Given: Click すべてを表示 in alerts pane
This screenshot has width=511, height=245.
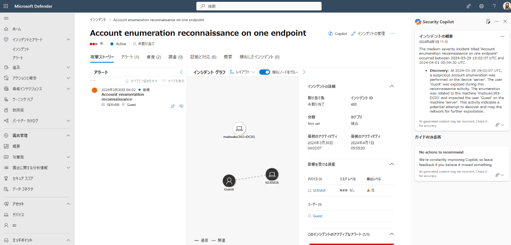Looking at the screenshot, I should pos(173,81).
